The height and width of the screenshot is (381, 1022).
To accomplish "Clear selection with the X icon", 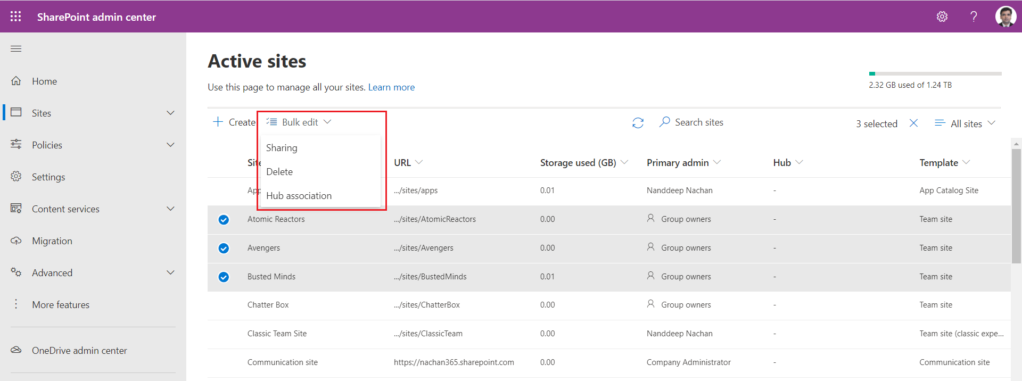I will (x=913, y=123).
